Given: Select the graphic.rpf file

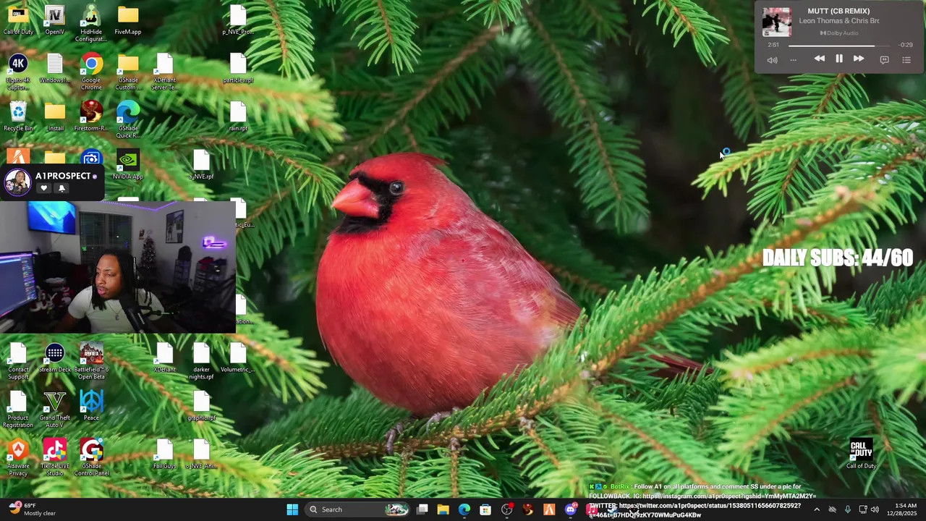Looking at the screenshot, I should click(x=201, y=406).
